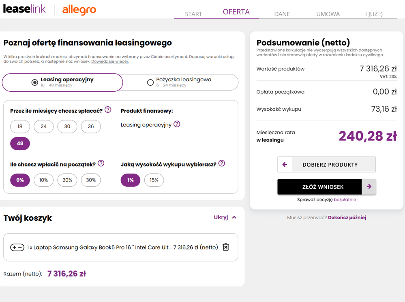Screen dimensions: 405x302
Task: Click the right arrow beside Złóż wniosek
Action: [369, 187]
